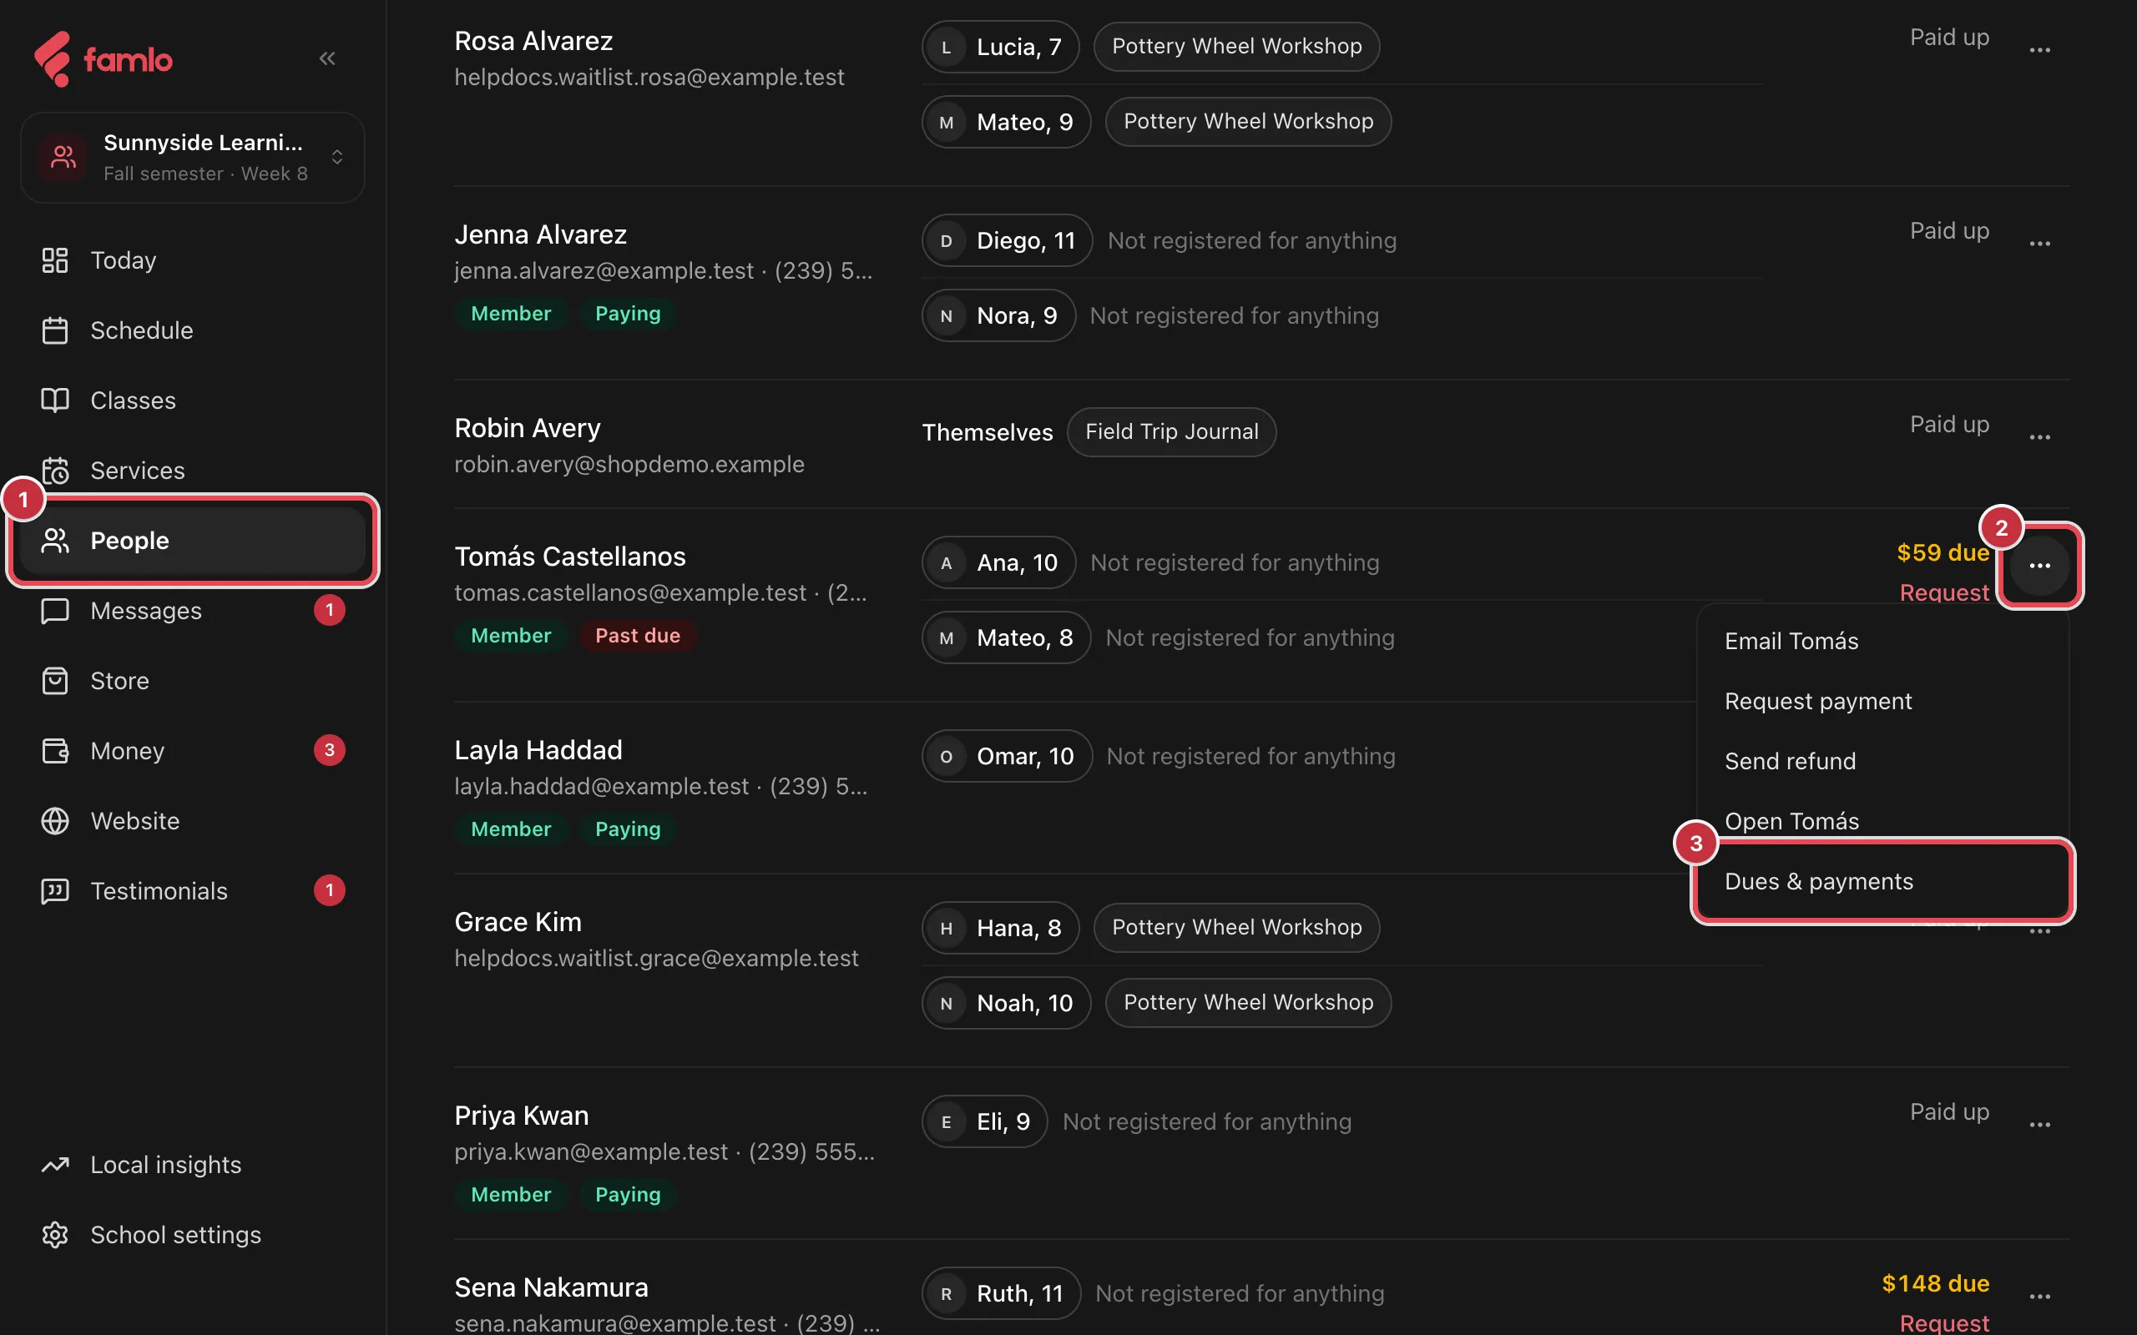Open Messages chat icon in sidebar
Viewport: 2137px width, 1335px height.
(55, 610)
